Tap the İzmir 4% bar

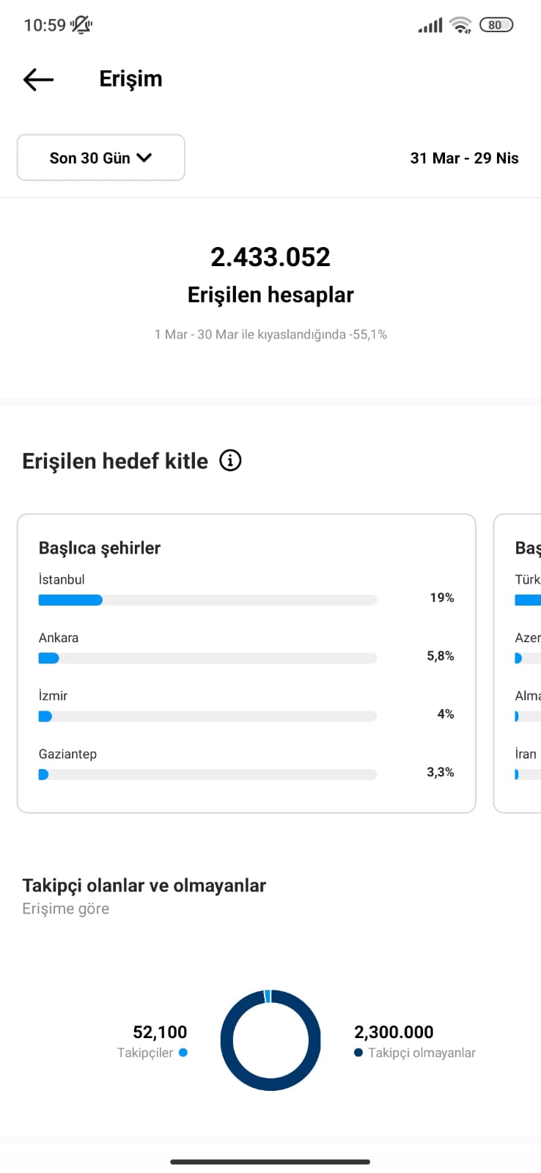(x=207, y=716)
